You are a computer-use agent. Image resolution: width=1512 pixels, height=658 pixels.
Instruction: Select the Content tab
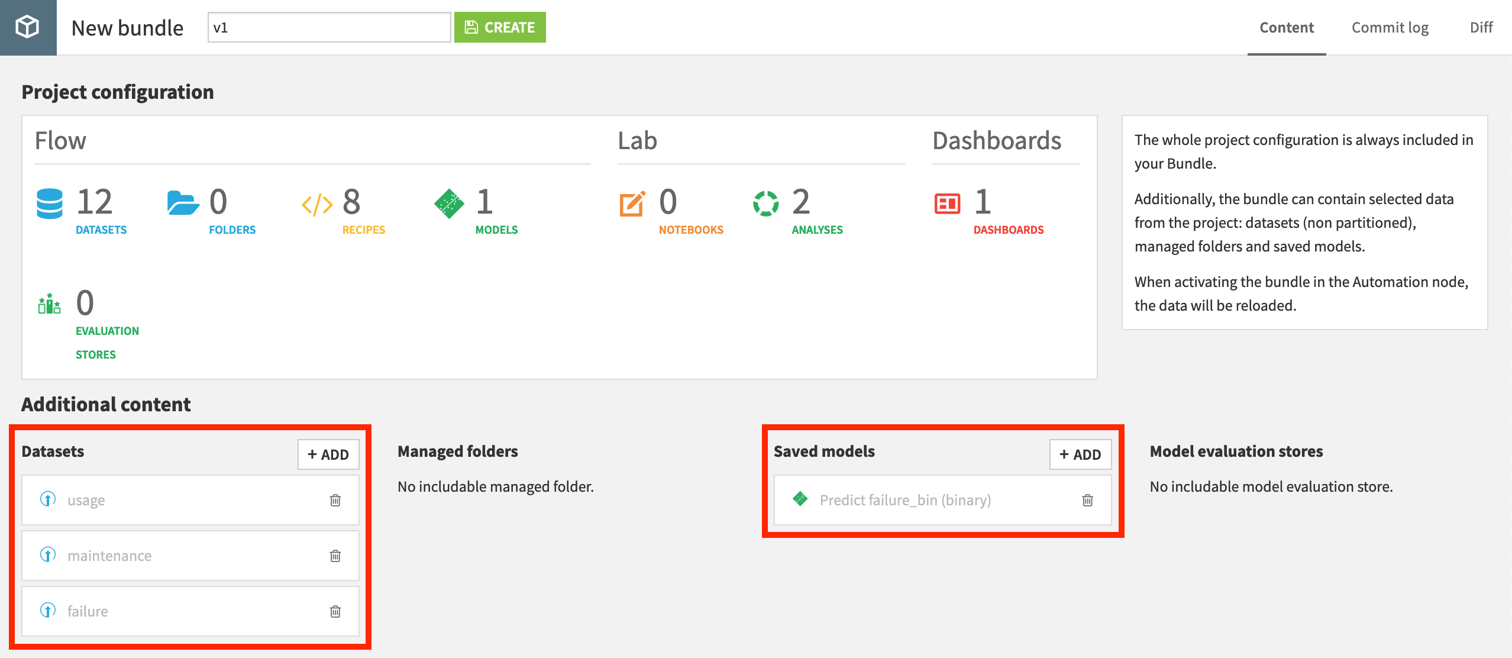click(x=1286, y=27)
